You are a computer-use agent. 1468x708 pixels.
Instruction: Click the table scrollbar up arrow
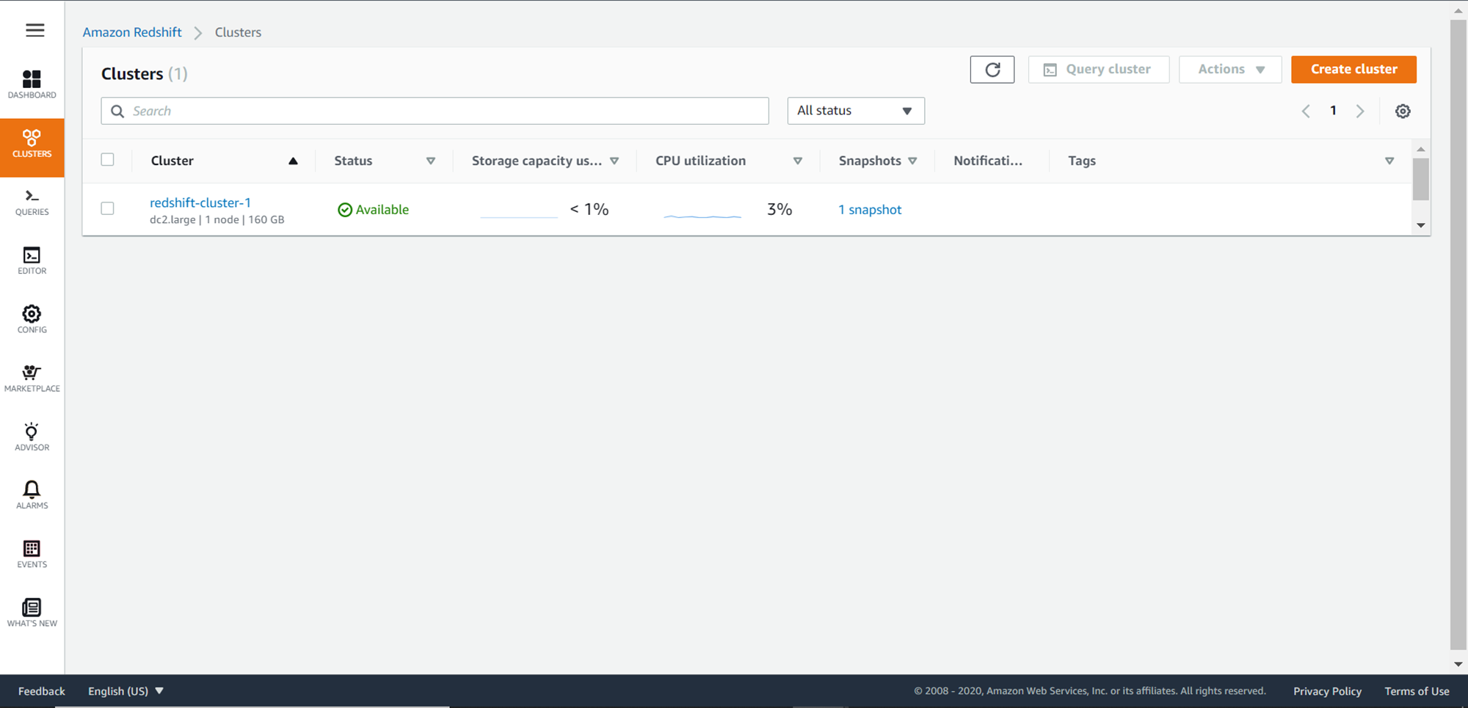point(1421,149)
